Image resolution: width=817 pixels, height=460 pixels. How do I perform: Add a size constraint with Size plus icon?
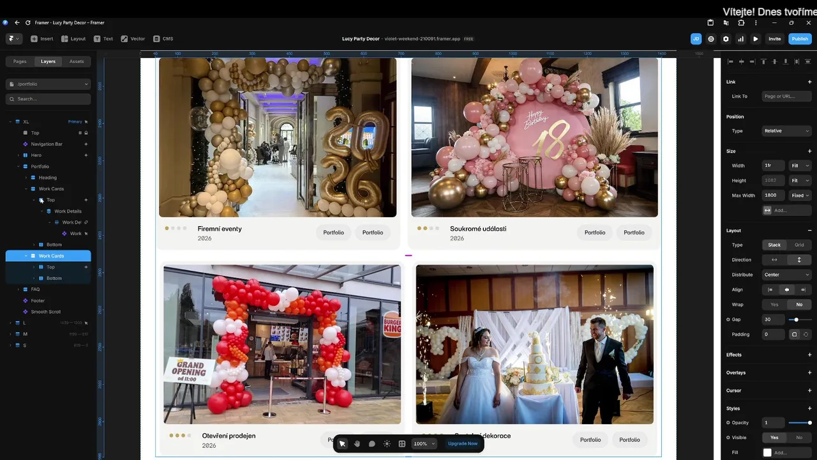coord(809,151)
